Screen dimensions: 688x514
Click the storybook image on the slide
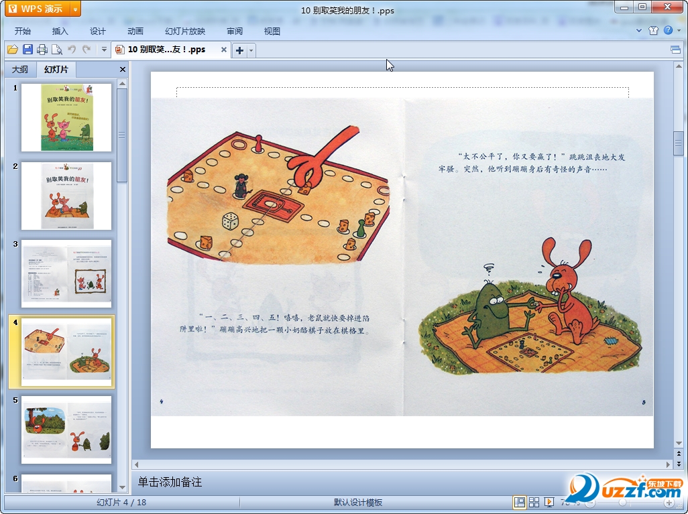(x=402, y=257)
